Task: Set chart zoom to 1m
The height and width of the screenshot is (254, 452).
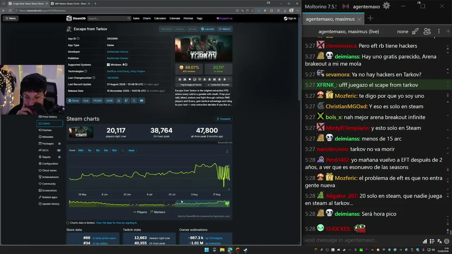Action: point(98,150)
